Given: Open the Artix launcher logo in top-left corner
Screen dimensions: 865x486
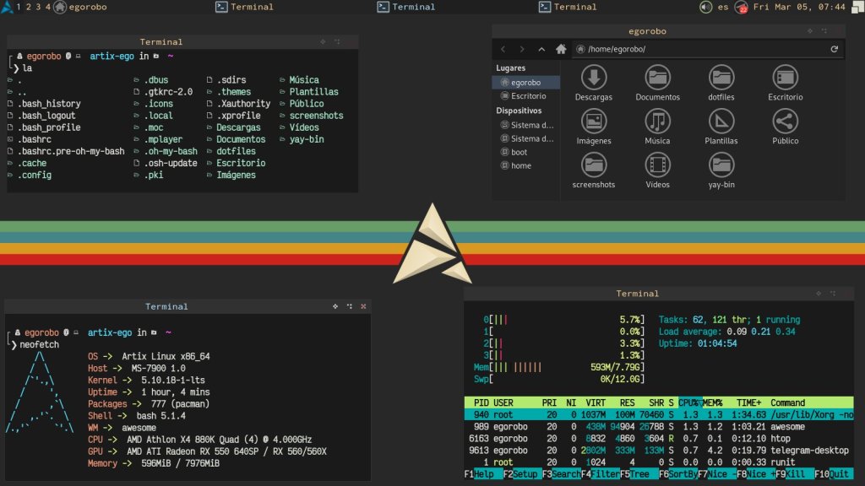Looking at the screenshot, I should point(7,7).
